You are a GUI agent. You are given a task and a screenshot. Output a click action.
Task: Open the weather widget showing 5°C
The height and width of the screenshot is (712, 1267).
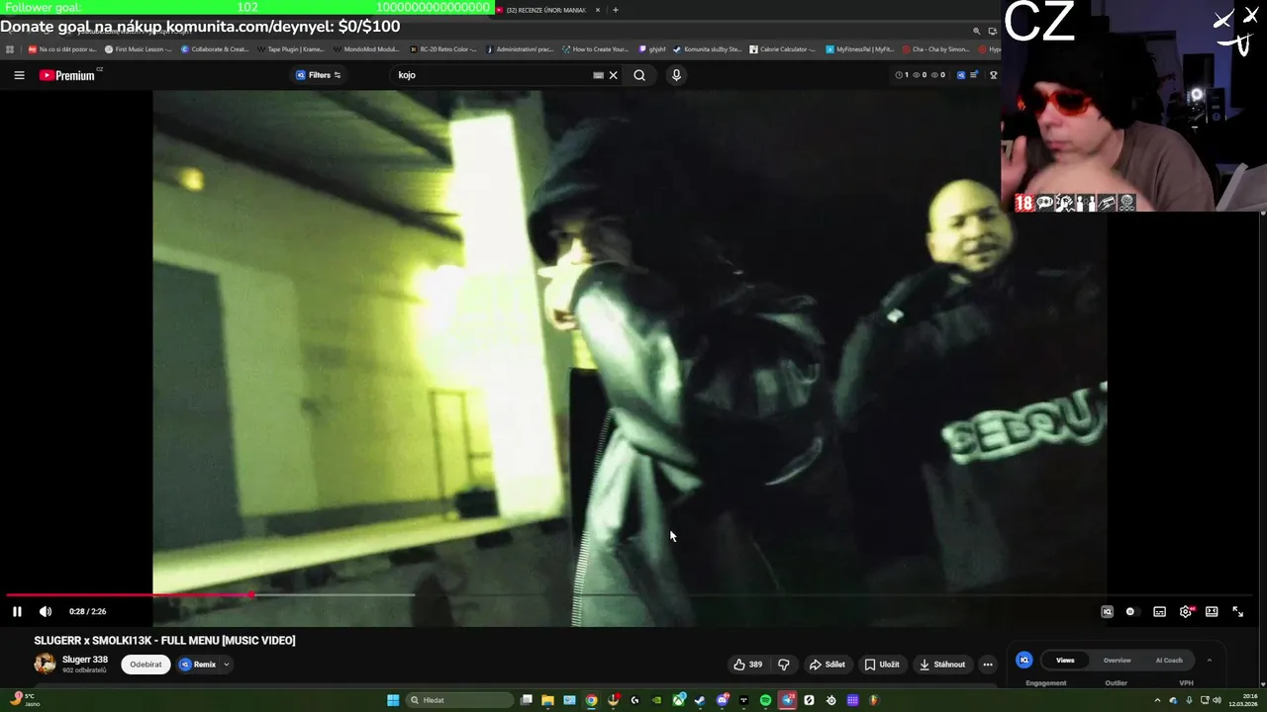[24, 700]
